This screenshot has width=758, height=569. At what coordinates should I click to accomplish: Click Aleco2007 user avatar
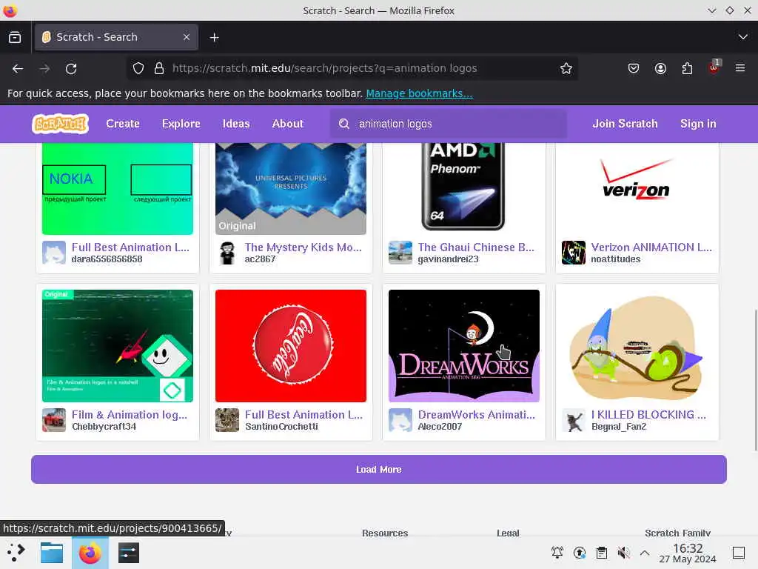(x=400, y=420)
